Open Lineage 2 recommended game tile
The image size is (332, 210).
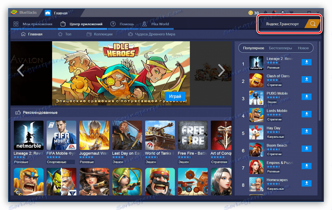[x=28, y=135]
